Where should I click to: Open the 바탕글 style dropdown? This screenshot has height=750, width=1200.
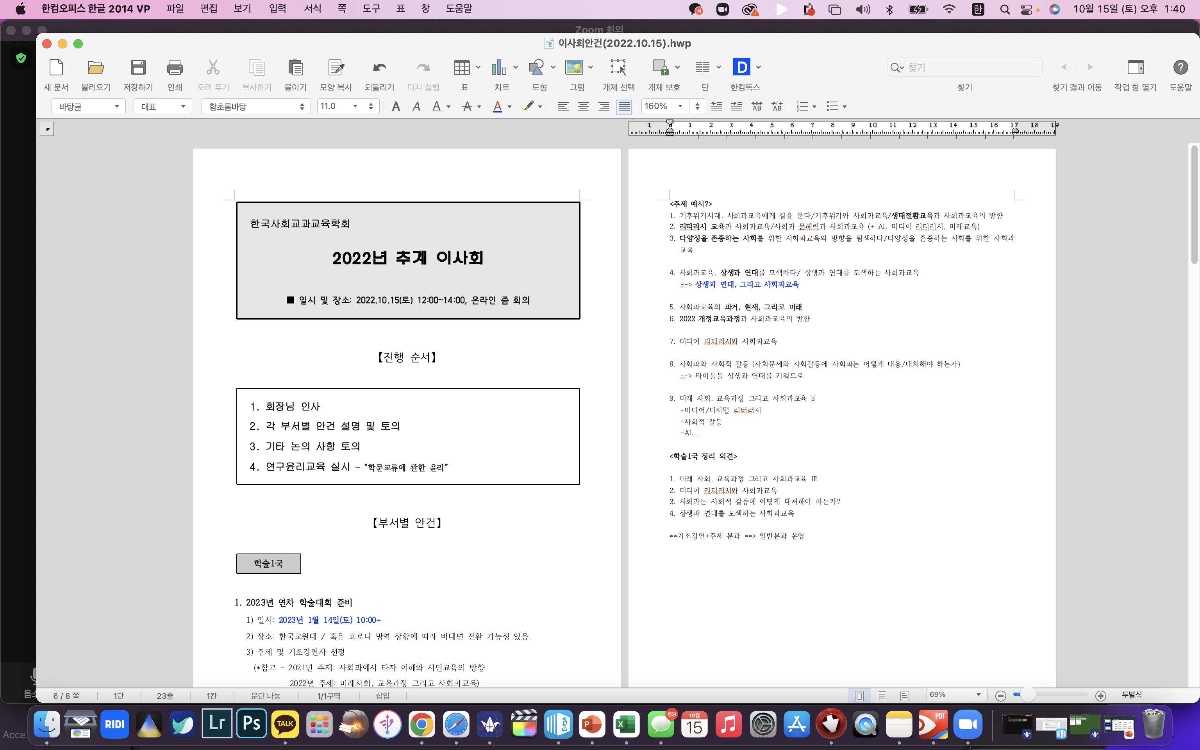pyautogui.click(x=88, y=106)
